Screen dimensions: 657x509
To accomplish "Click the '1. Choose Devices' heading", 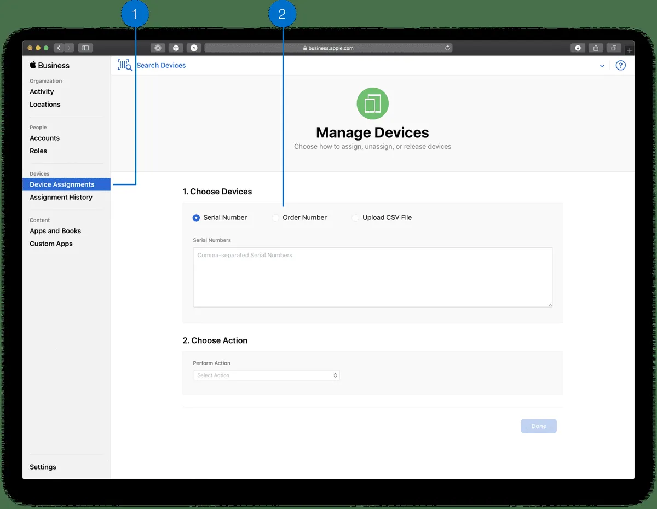I will click(217, 192).
